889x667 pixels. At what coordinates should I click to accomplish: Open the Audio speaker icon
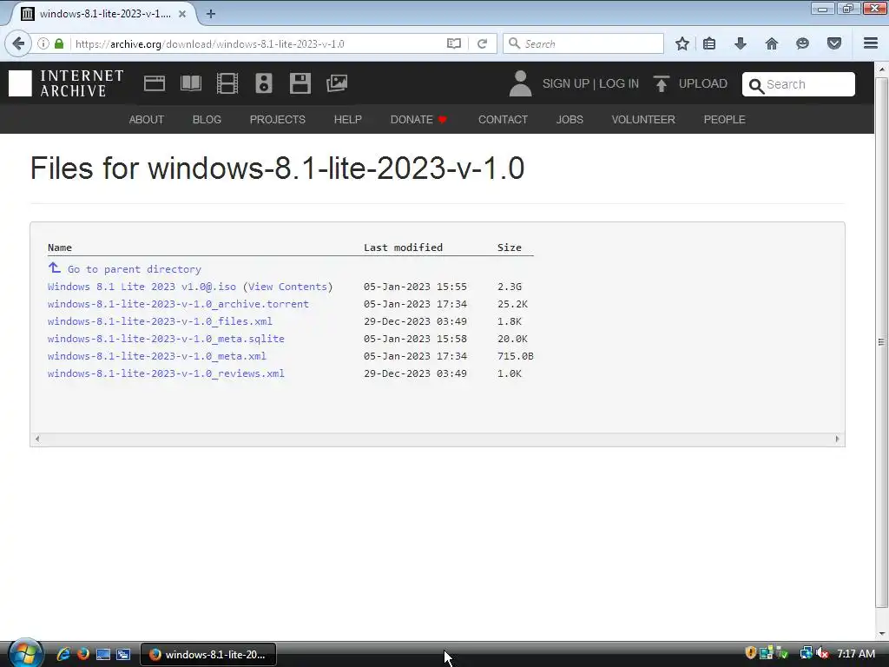tap(264, 83)
